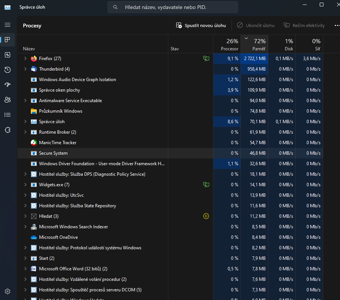Go to Startup apps sidebar icon

pyautogui.click(x=8, y=85)
